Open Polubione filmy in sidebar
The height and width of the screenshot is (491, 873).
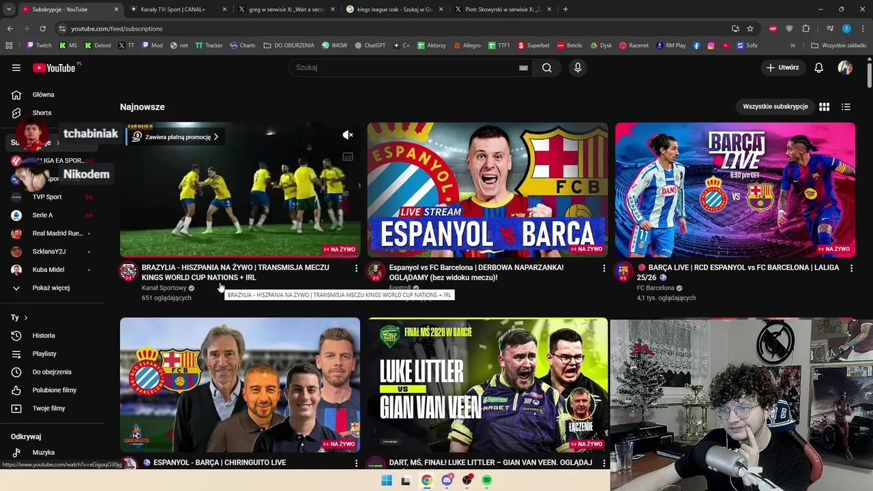(x=53, y=390)
